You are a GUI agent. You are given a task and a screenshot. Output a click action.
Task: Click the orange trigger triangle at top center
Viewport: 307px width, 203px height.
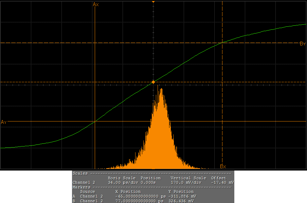[x=153, y=2]
